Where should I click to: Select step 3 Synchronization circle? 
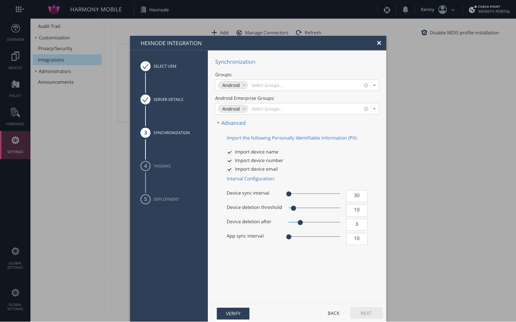click(x=145, y=133)
